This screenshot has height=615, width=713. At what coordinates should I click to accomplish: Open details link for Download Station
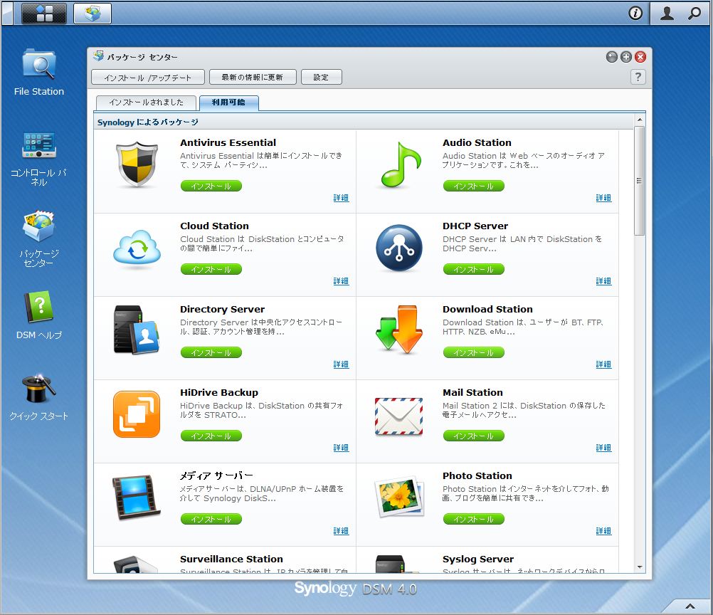tap(604, 364)
